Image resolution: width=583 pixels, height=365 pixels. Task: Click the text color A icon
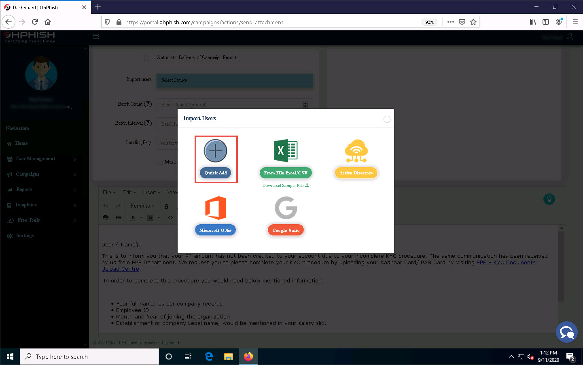click(133, 218)
